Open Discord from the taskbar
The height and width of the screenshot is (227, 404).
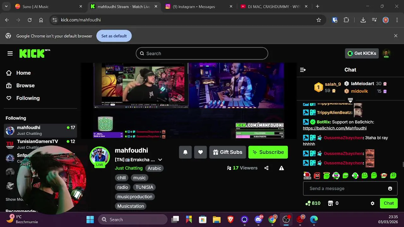(x=258, y=219)
